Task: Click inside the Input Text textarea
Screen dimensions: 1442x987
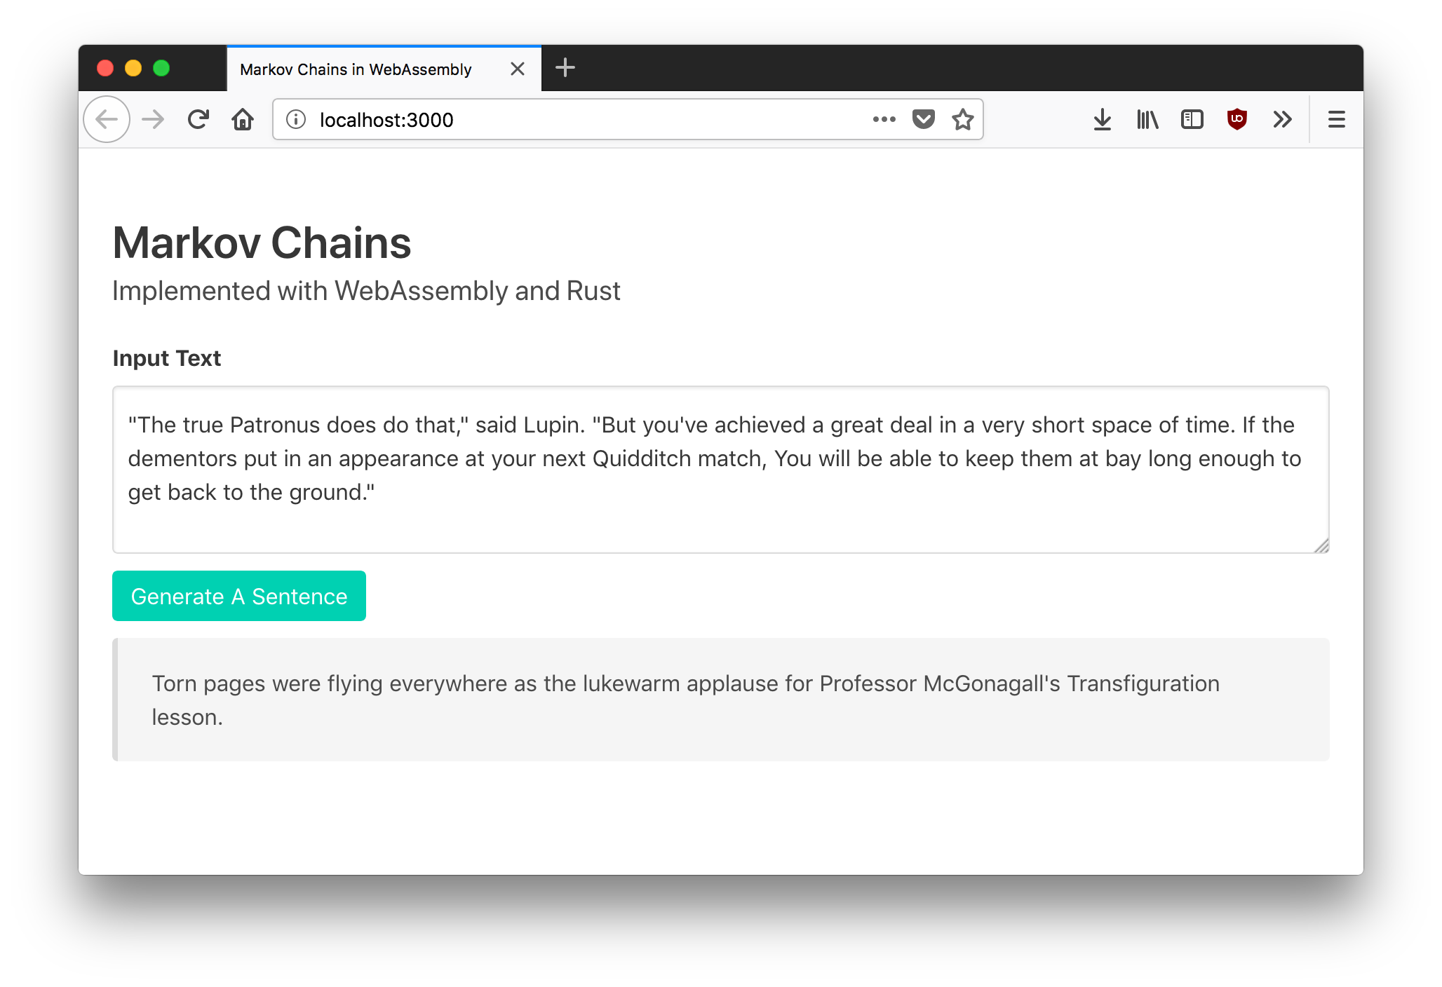Action: point(721,470)
